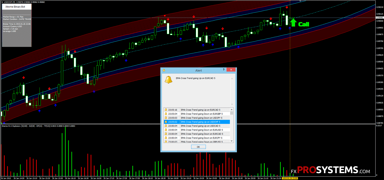Click the bell icon on the EURJPY row

[x=166, y=138]
